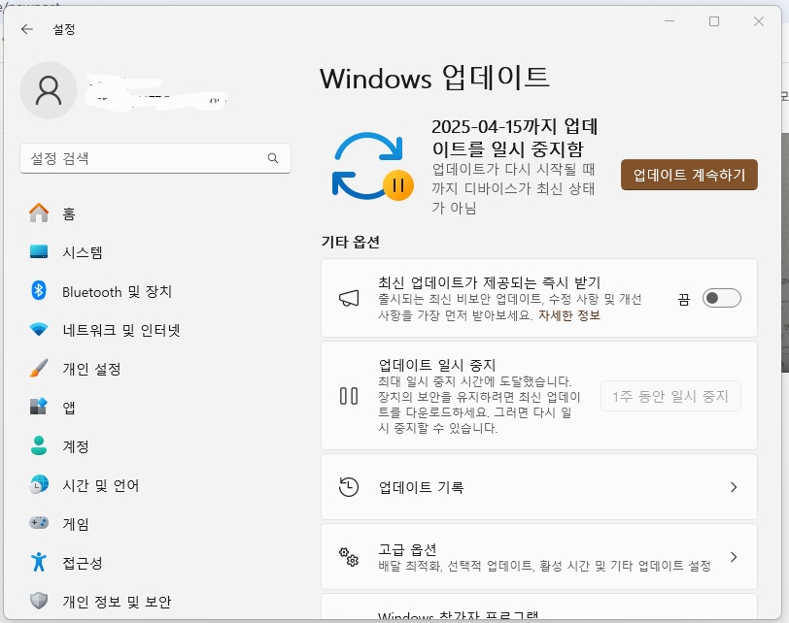Open 홈 in sidebar
Screen dimensions: 789x623
click(69, 214)
